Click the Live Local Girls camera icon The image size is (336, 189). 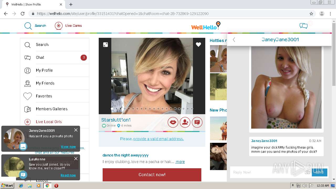(x=28, y=122)
